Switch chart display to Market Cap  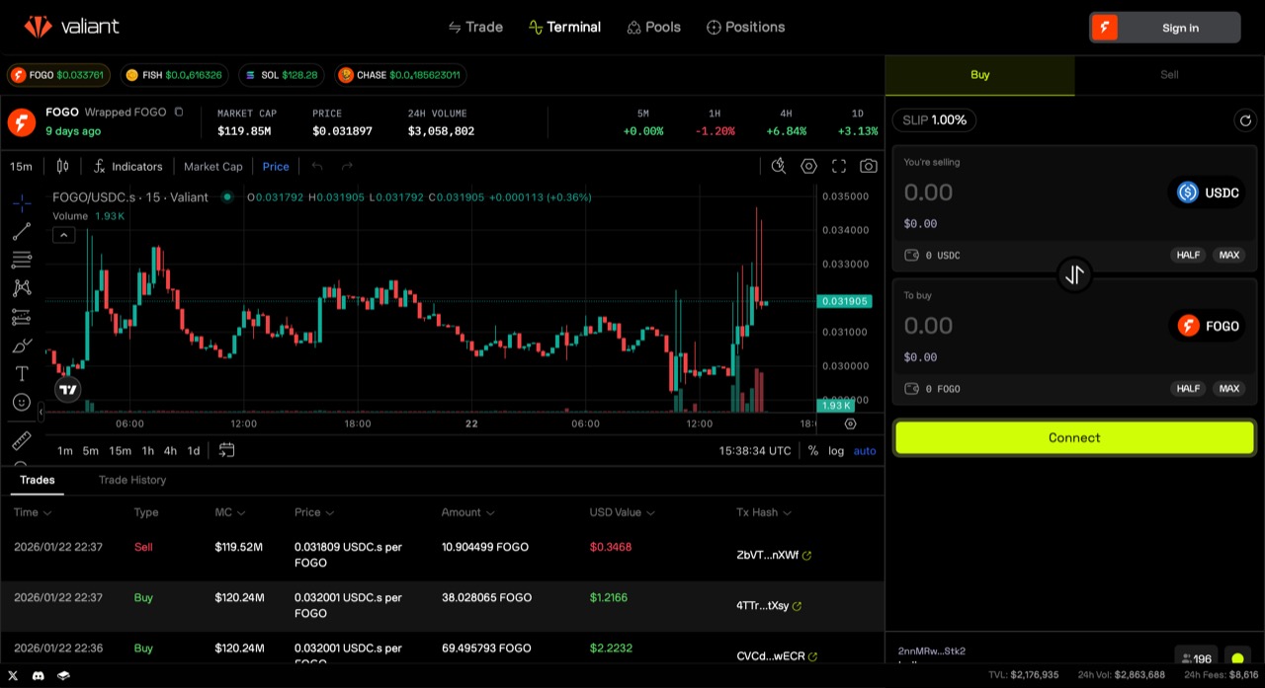click(x=212, y=166)
